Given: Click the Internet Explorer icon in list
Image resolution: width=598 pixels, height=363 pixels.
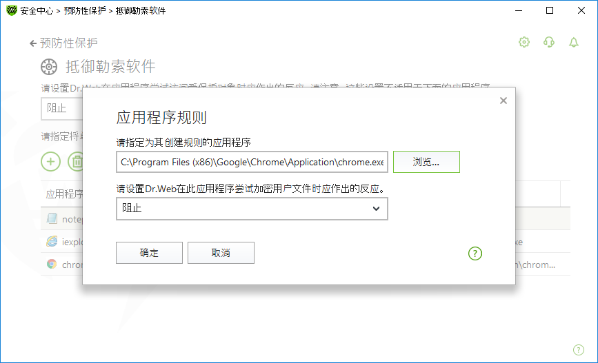Looking at the screenshot, I should (x=52, y=241).
